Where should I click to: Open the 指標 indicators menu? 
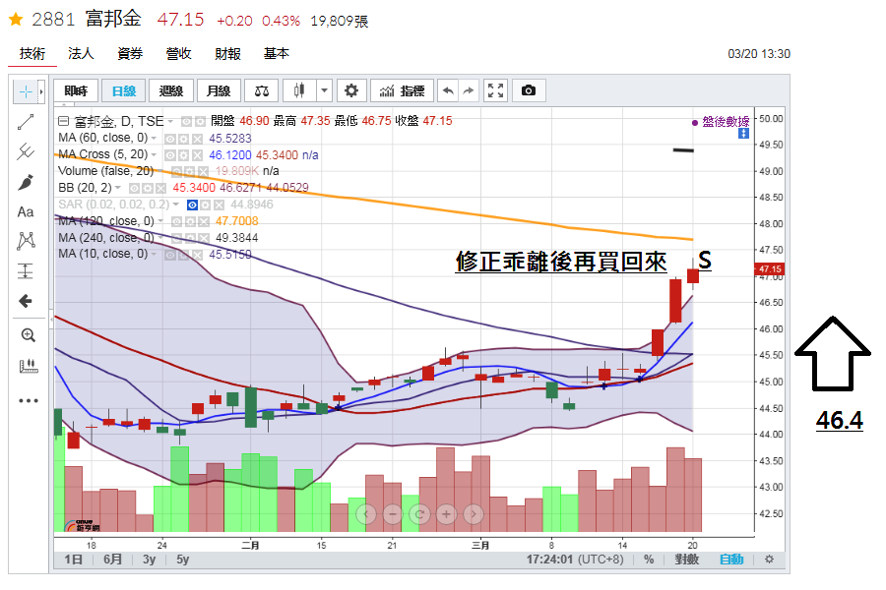402,90
